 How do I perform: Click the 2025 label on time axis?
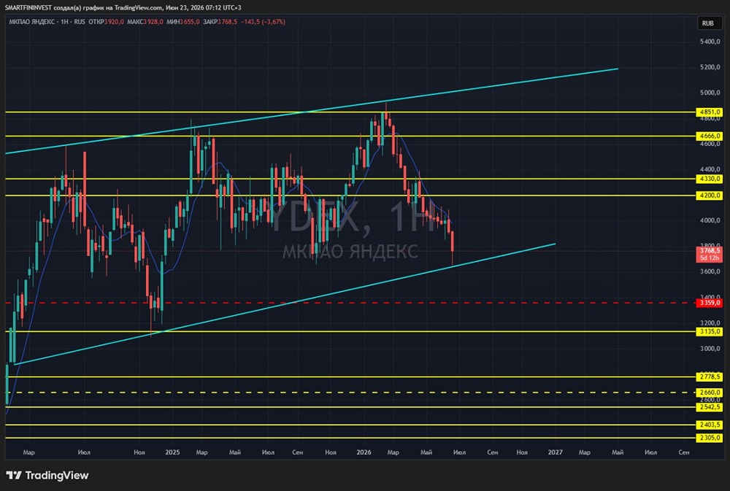click(x=172, y=452)
